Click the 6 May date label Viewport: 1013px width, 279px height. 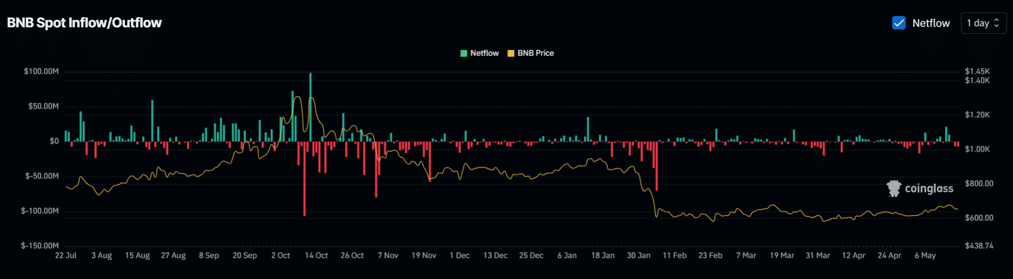pos(925,255)
